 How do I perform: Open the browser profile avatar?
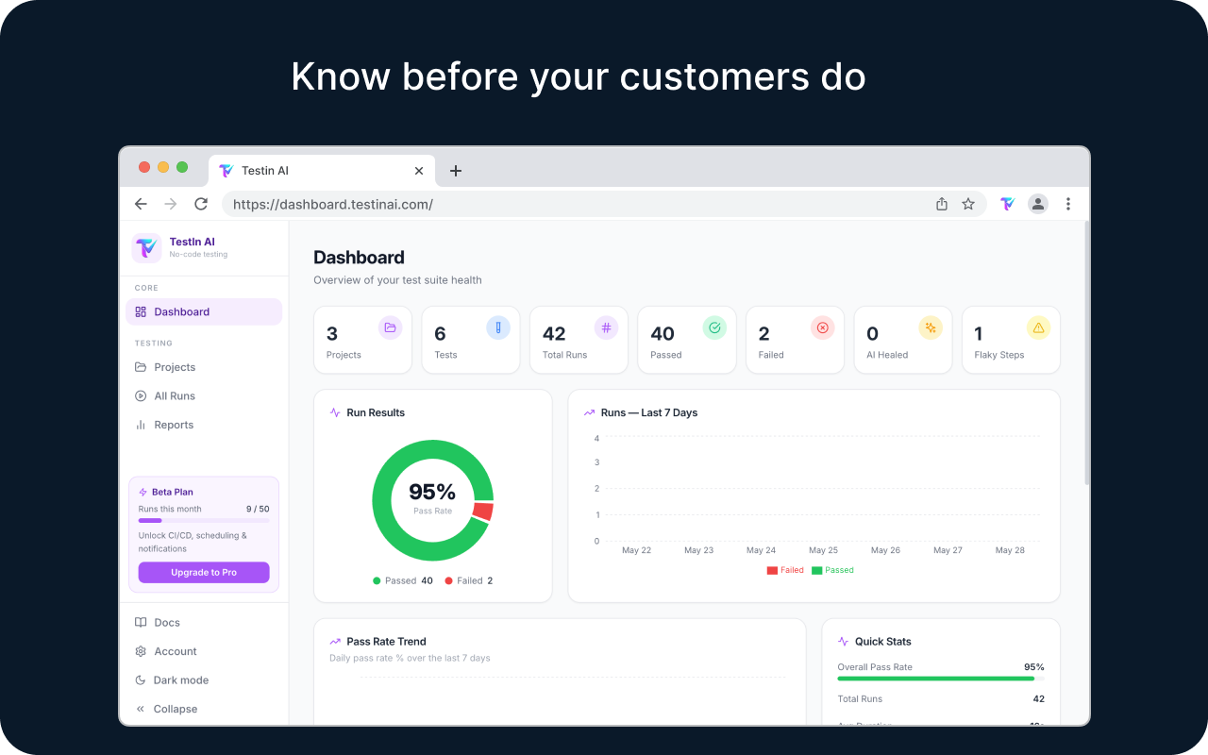click(x=1038, y=204)
